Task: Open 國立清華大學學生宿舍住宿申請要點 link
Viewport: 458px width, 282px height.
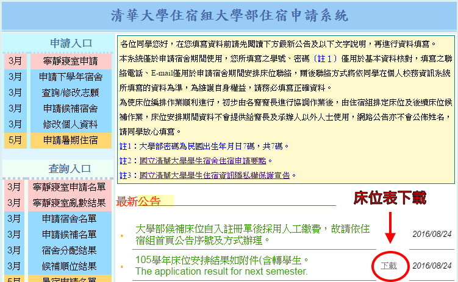Action: coord(202,161)
